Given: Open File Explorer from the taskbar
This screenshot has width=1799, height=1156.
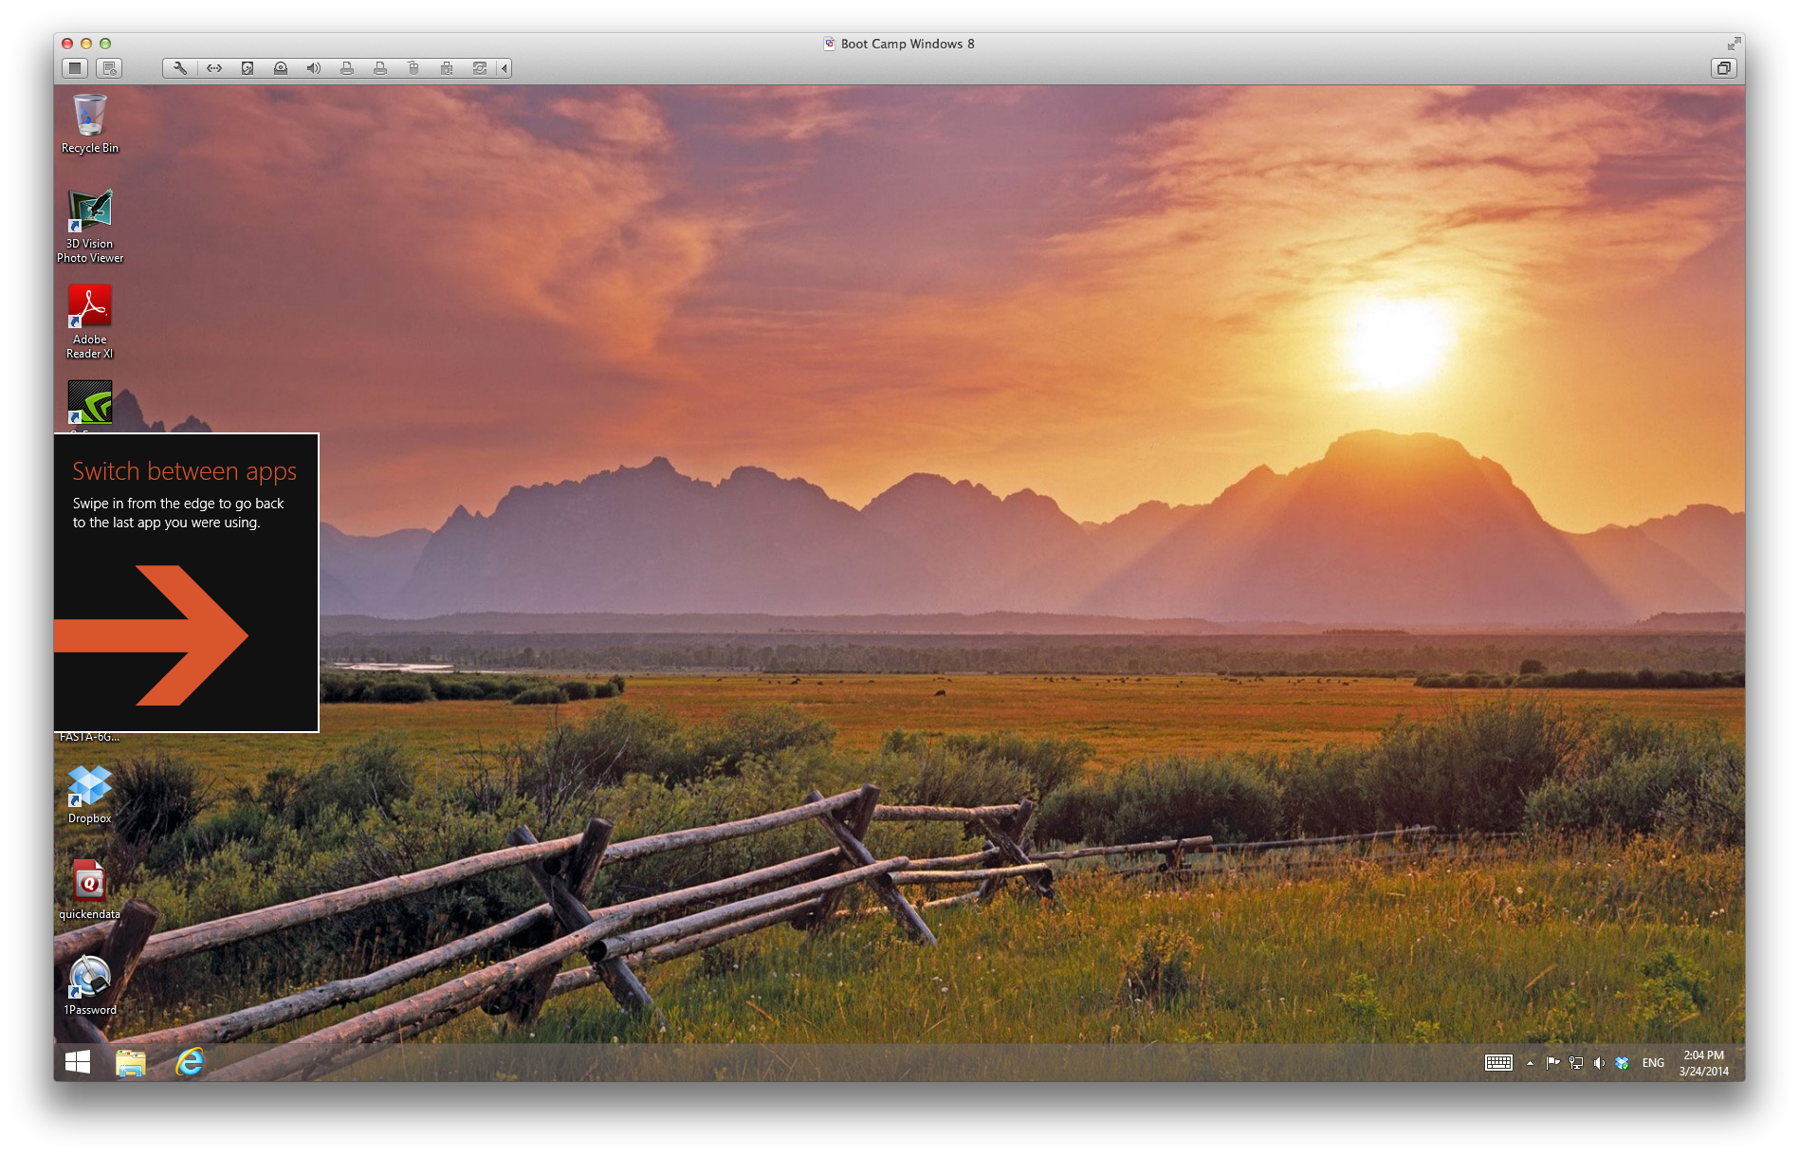Looking at the screenshot, I should (131, 1062).
